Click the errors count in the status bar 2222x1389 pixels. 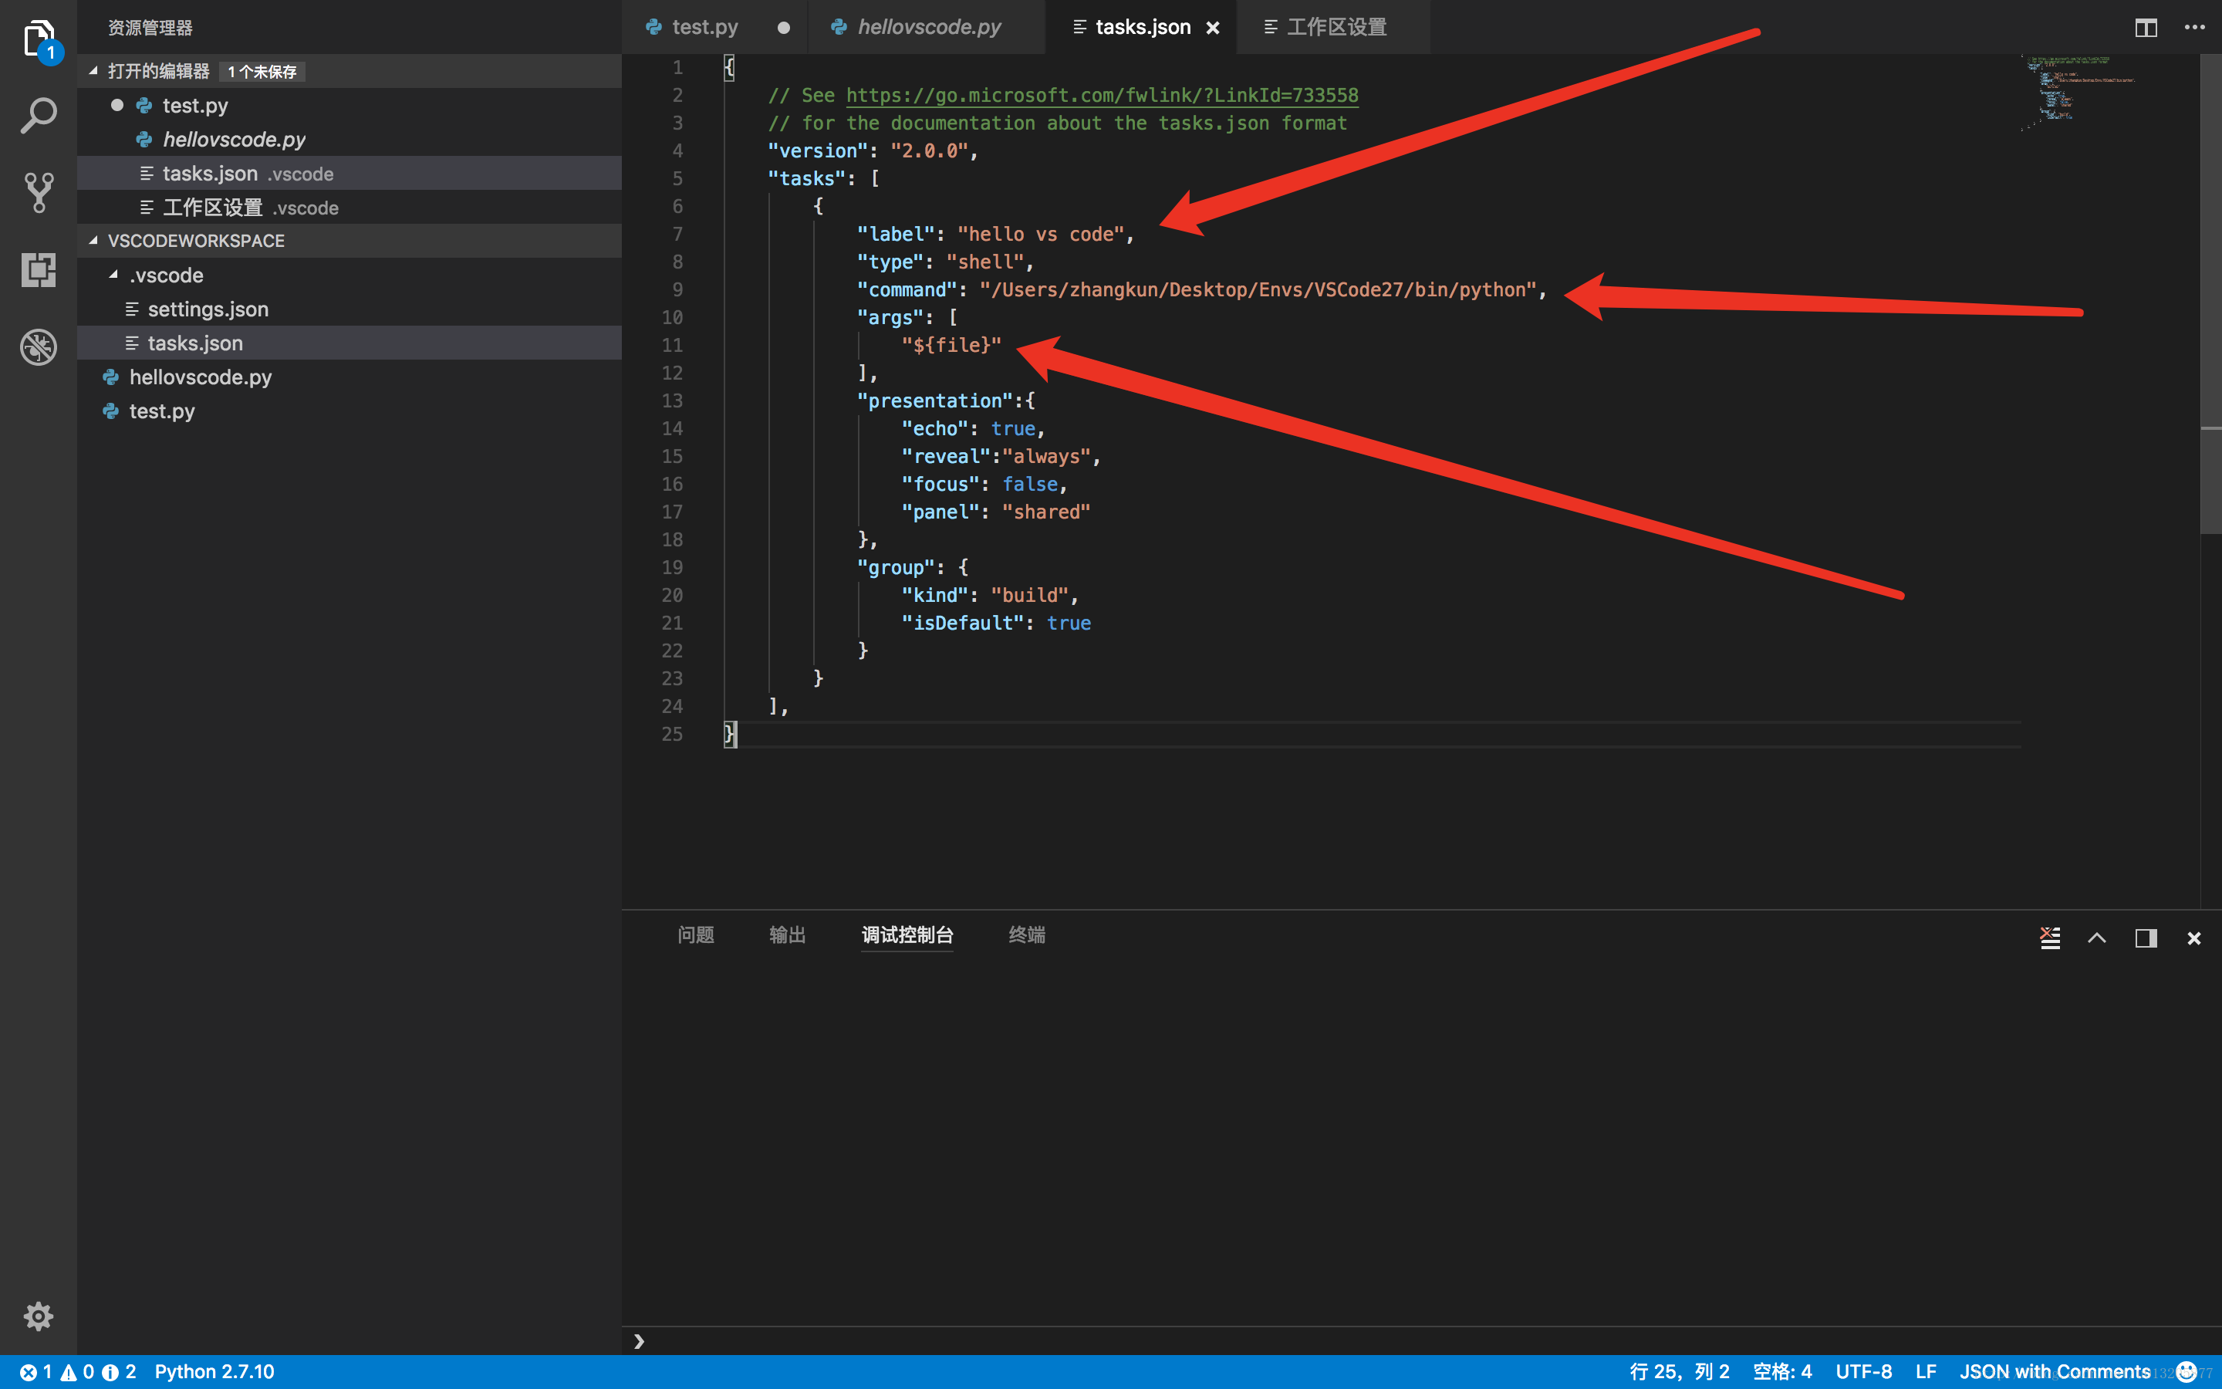[x=37, y=1371]
